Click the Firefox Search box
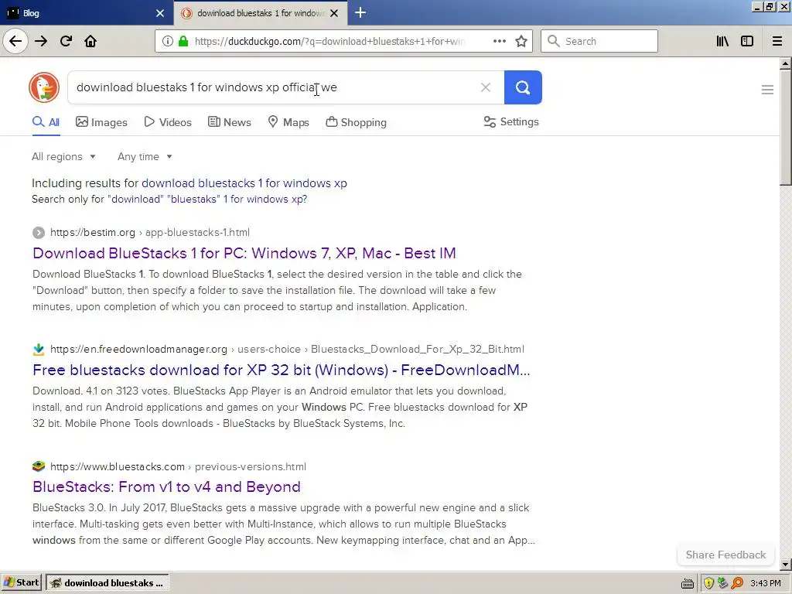The width and height of the screenshot is (792, 594). coord(599,41)
